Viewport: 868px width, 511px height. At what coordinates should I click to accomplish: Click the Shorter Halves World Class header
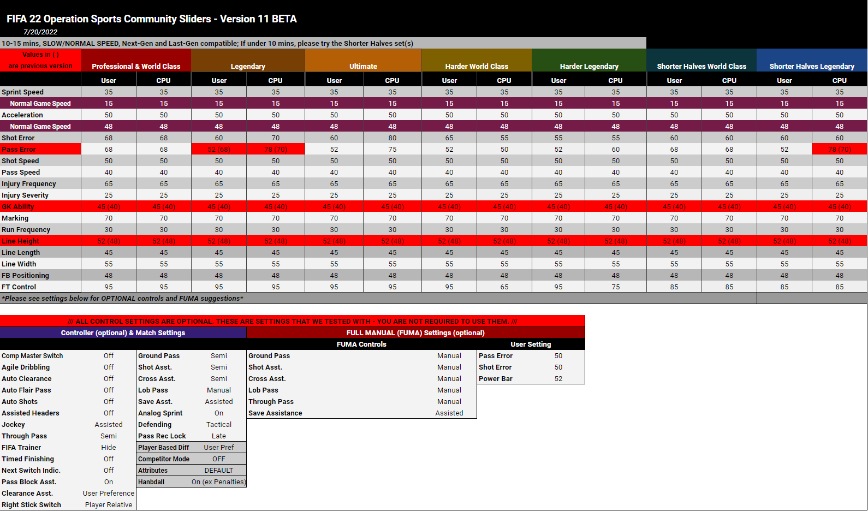pyautogui.click(x=701, y=66)
